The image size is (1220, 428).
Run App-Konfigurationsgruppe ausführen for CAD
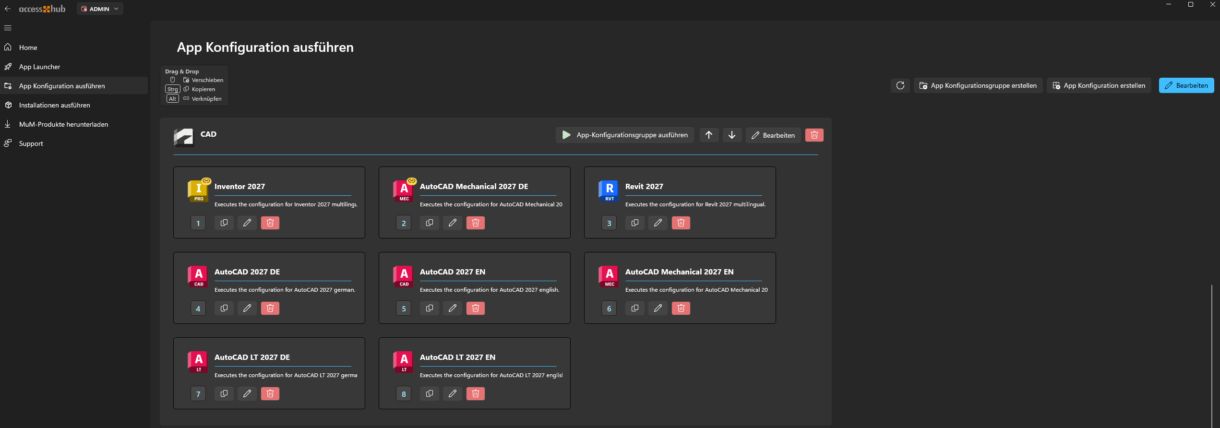coord(625,135)
